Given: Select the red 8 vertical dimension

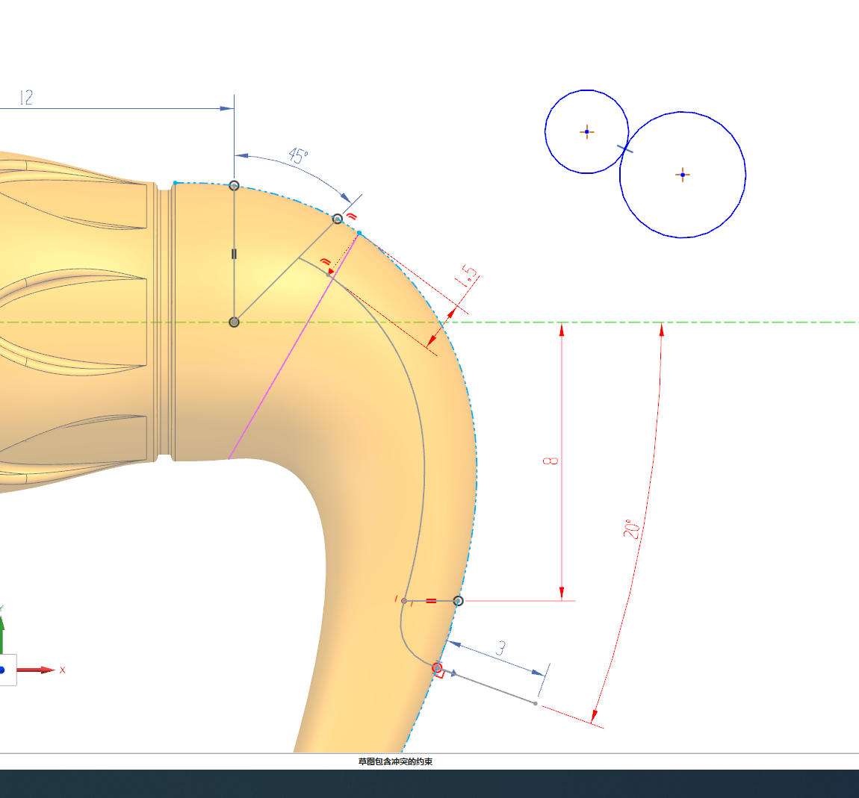Looking at the screenshot, I should click(x=551, y=461).
